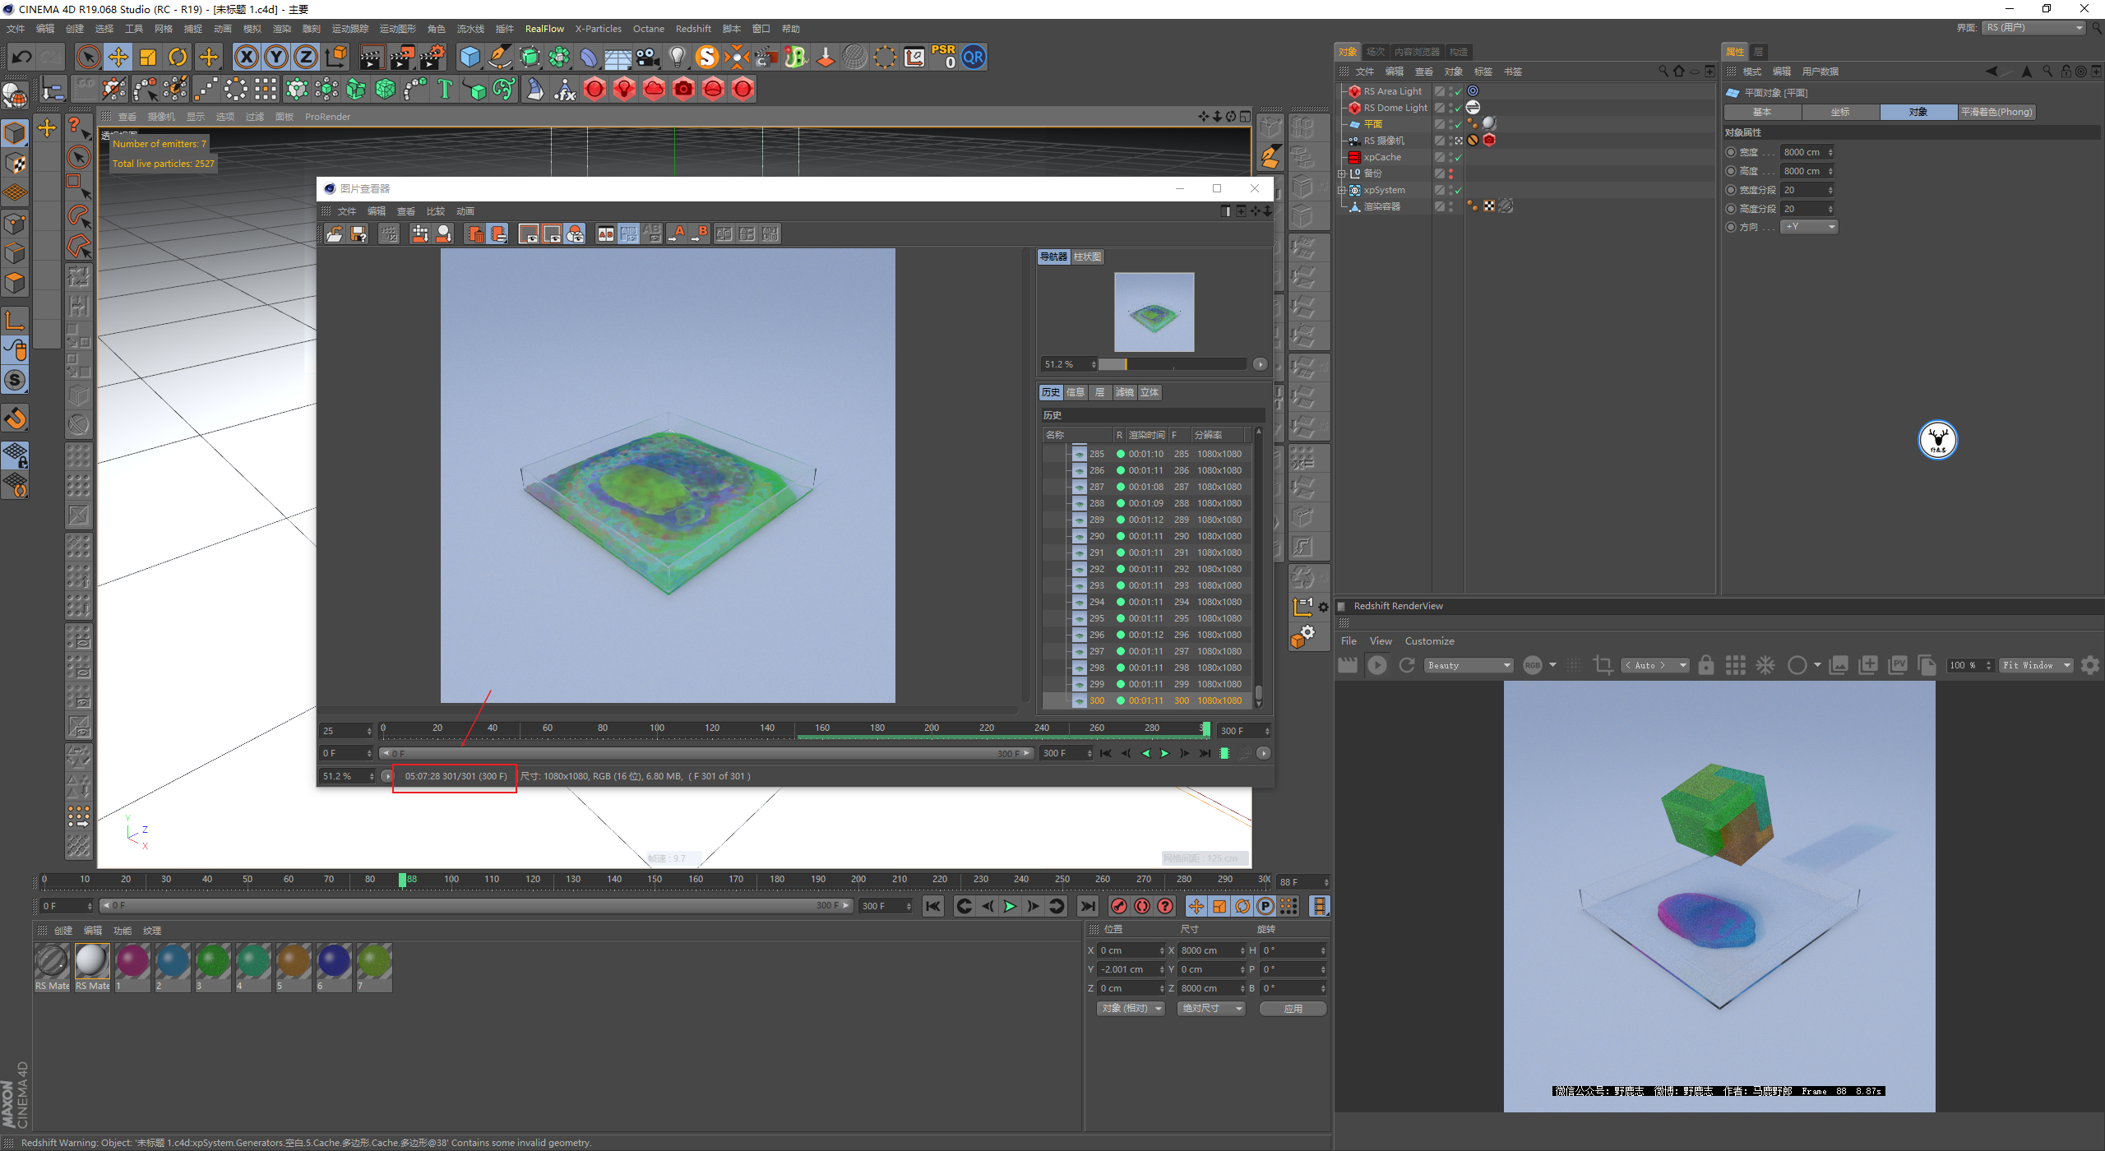This screenshot has height=1151, width=2105.
Task: Toggle the 宽度 parameter animation circle
Action: 1731,152
